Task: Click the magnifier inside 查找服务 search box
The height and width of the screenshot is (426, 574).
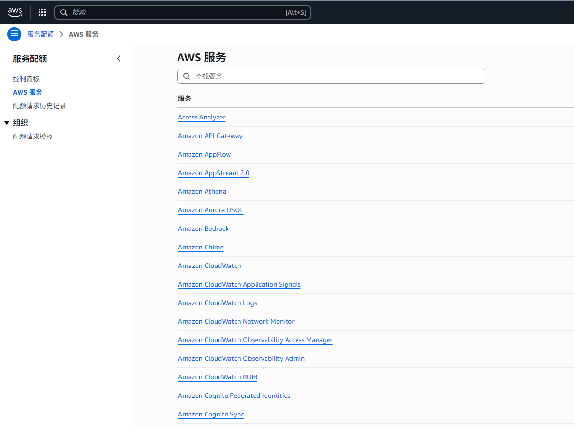Action: coord(187,76)
